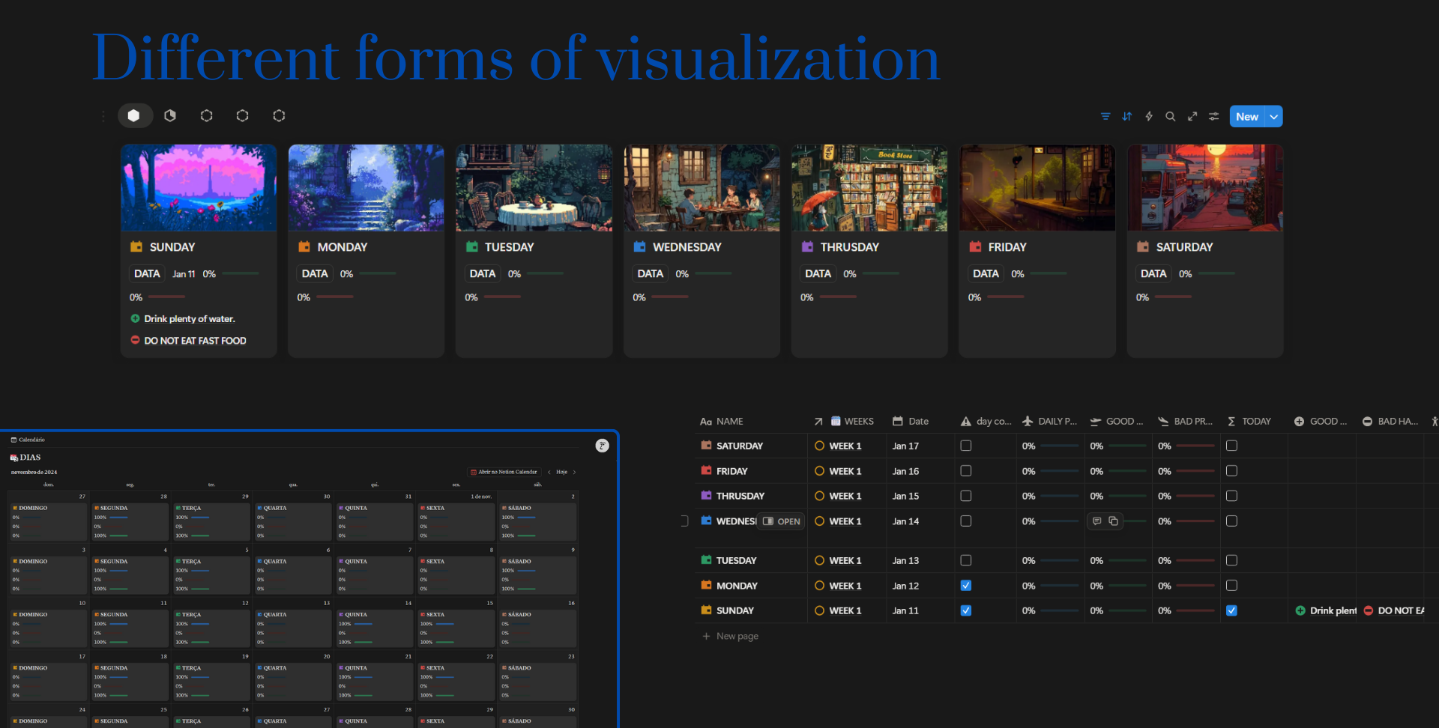Open the WEEKS column header menu

coord(845,422)
